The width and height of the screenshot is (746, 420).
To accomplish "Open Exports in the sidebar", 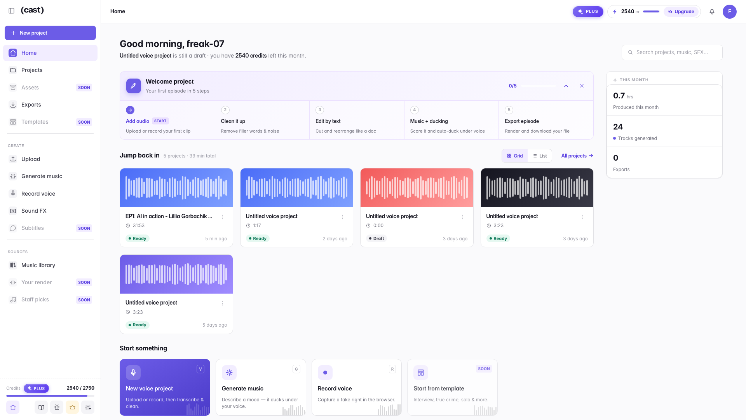I will tap(50, 105).
